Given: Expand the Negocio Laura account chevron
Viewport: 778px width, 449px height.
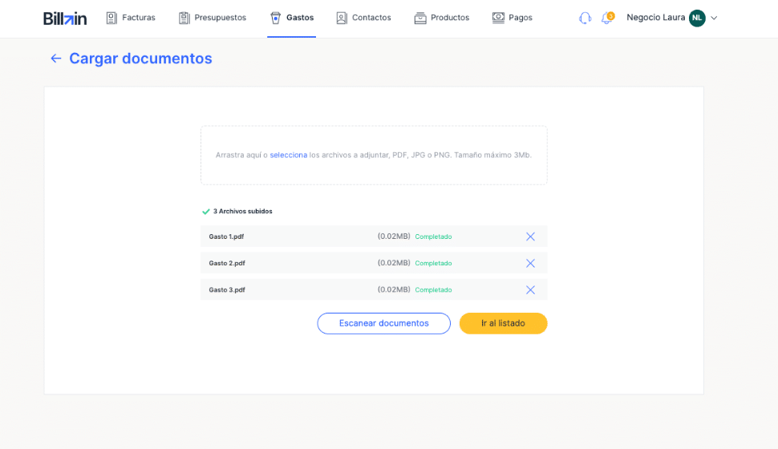Looking at the screenshot, I should point(714,18).
